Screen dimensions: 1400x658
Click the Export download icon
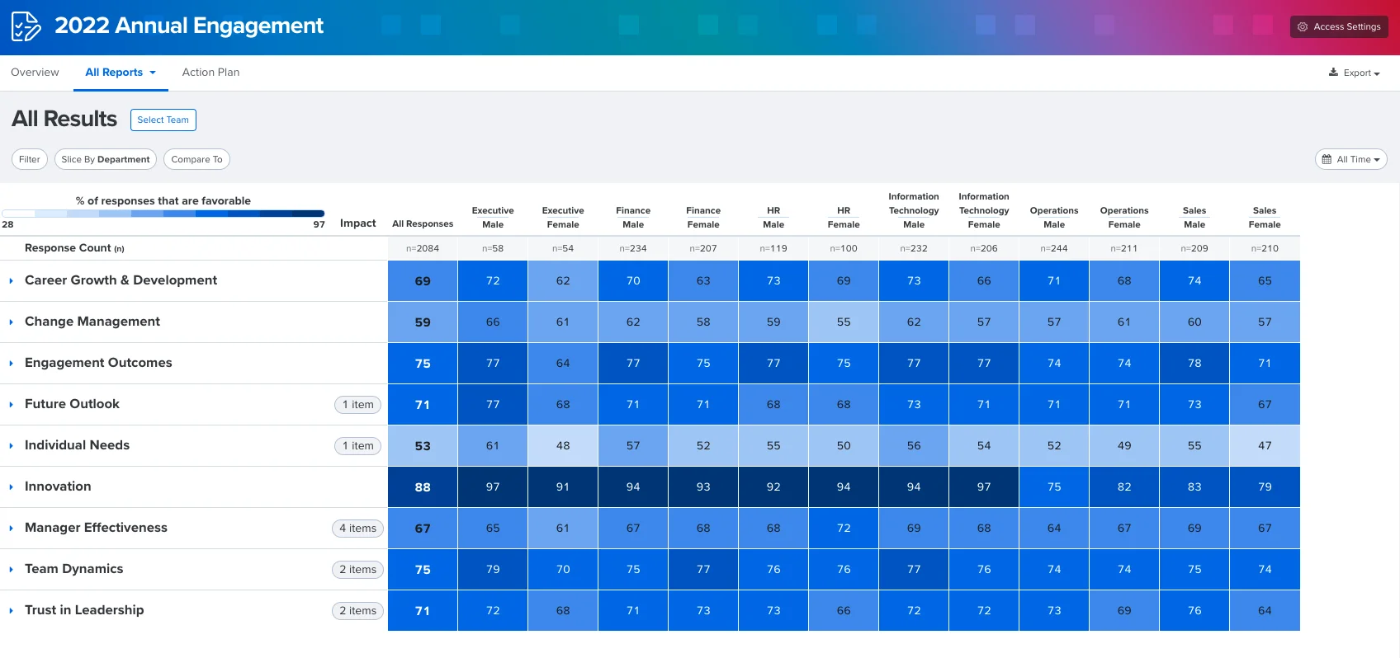click(1333, 73)
